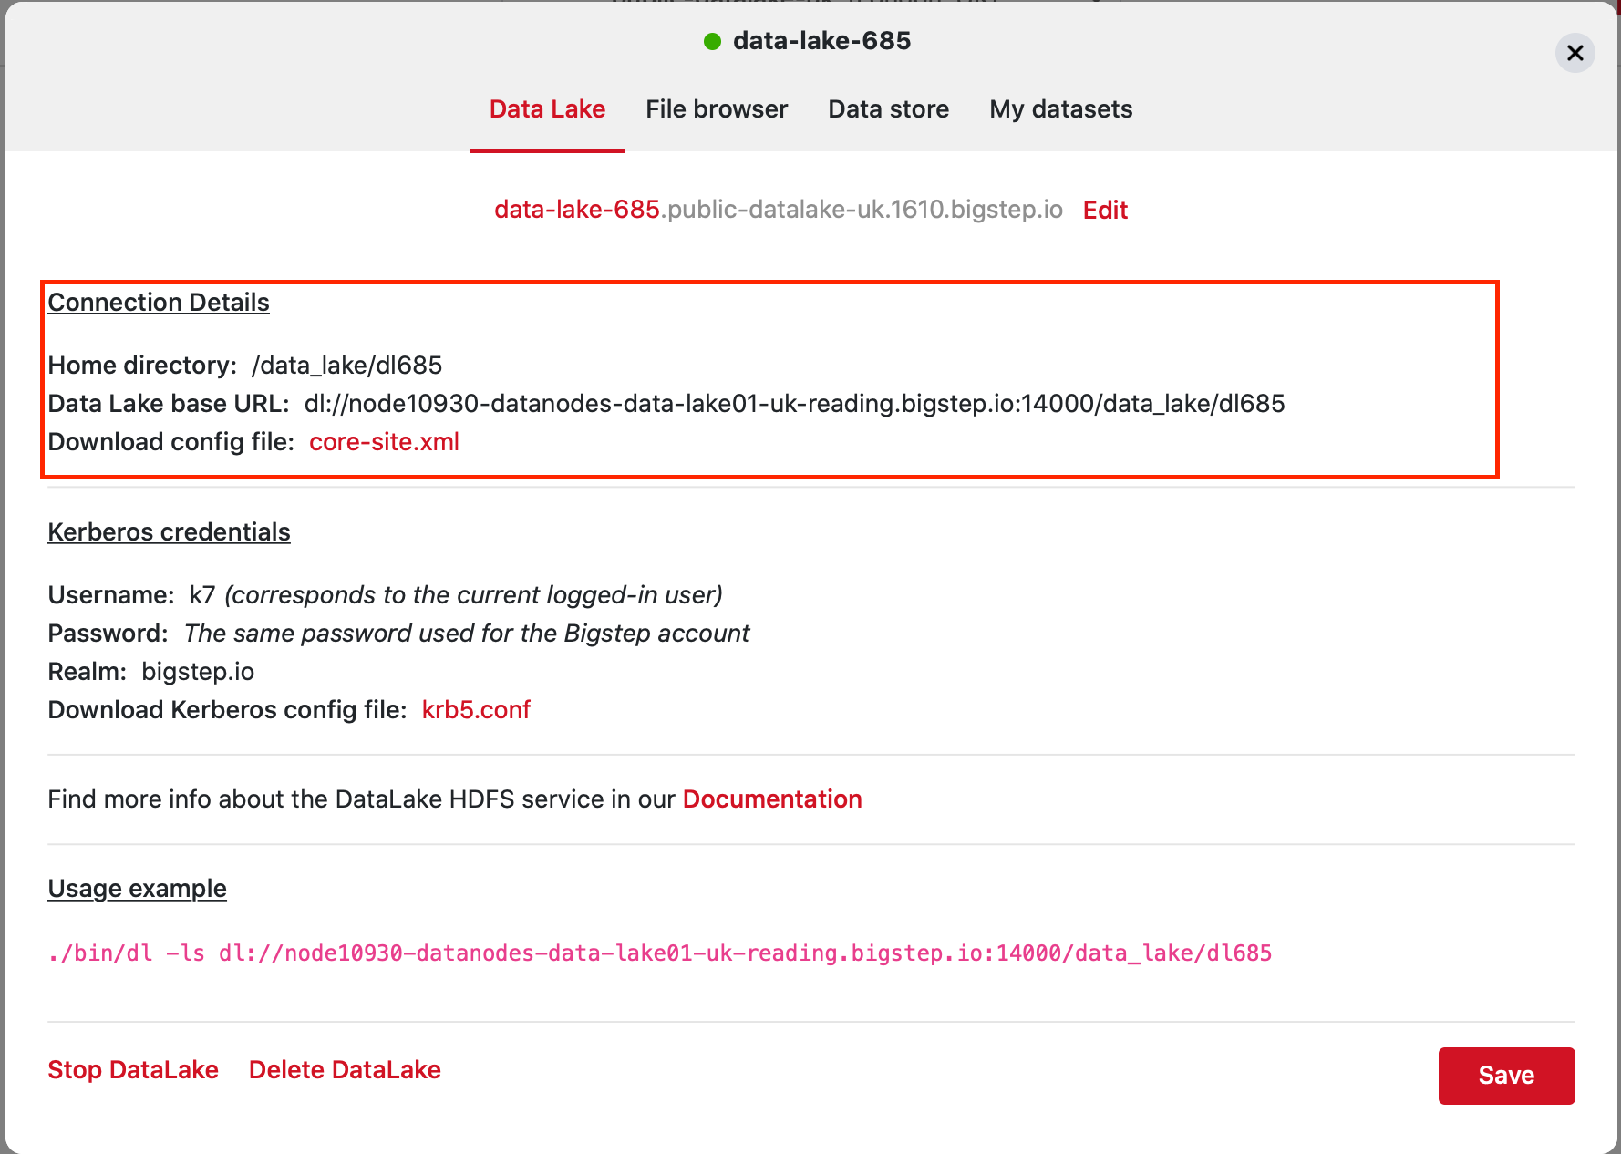Open the Data store tab
Image resolution: width=1621 pixels, height=1154 pixels.
(888, 109)
